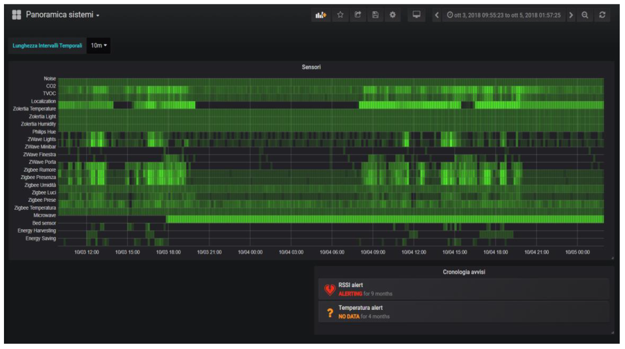
Task: Star this dashboard as favorite
Action: point(340,15)
